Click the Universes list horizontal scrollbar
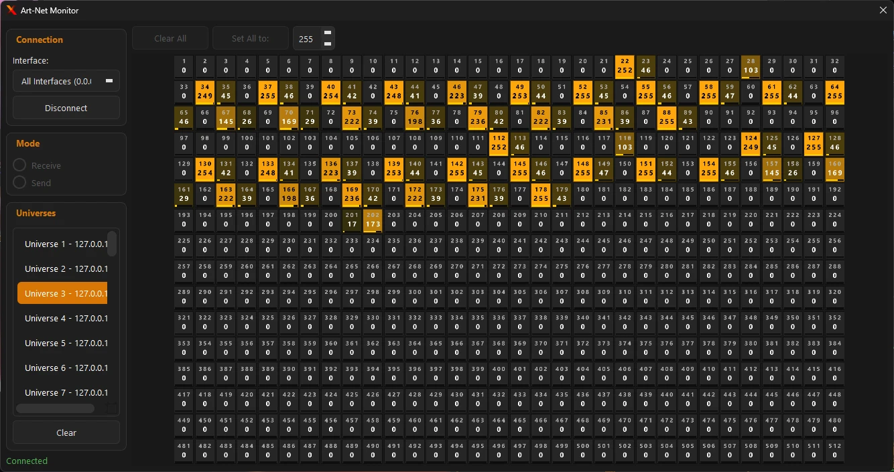Viewport: 894px width, 472px height. click(x=56, y=408)
